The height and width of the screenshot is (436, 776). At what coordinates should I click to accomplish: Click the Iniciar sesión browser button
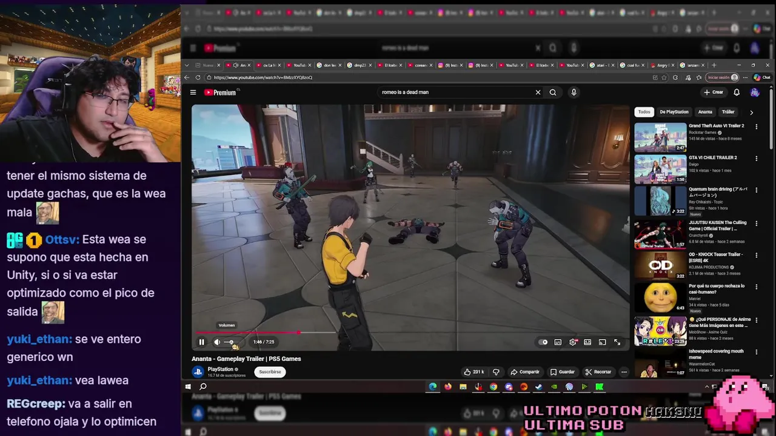723,78
